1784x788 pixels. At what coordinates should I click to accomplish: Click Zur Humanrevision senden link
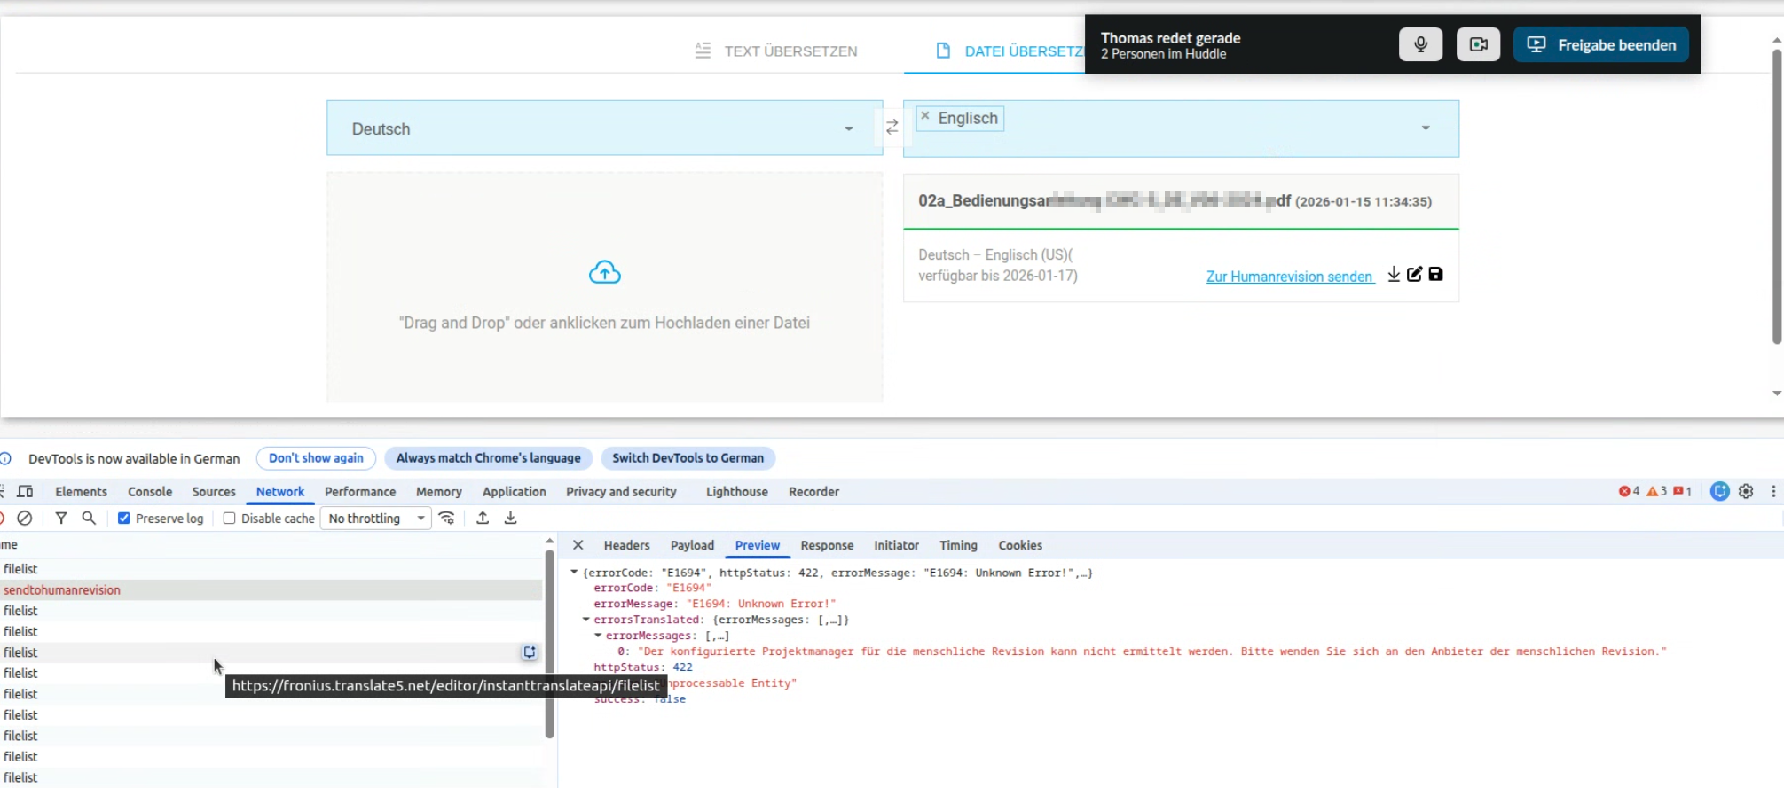pos(1289,277)
